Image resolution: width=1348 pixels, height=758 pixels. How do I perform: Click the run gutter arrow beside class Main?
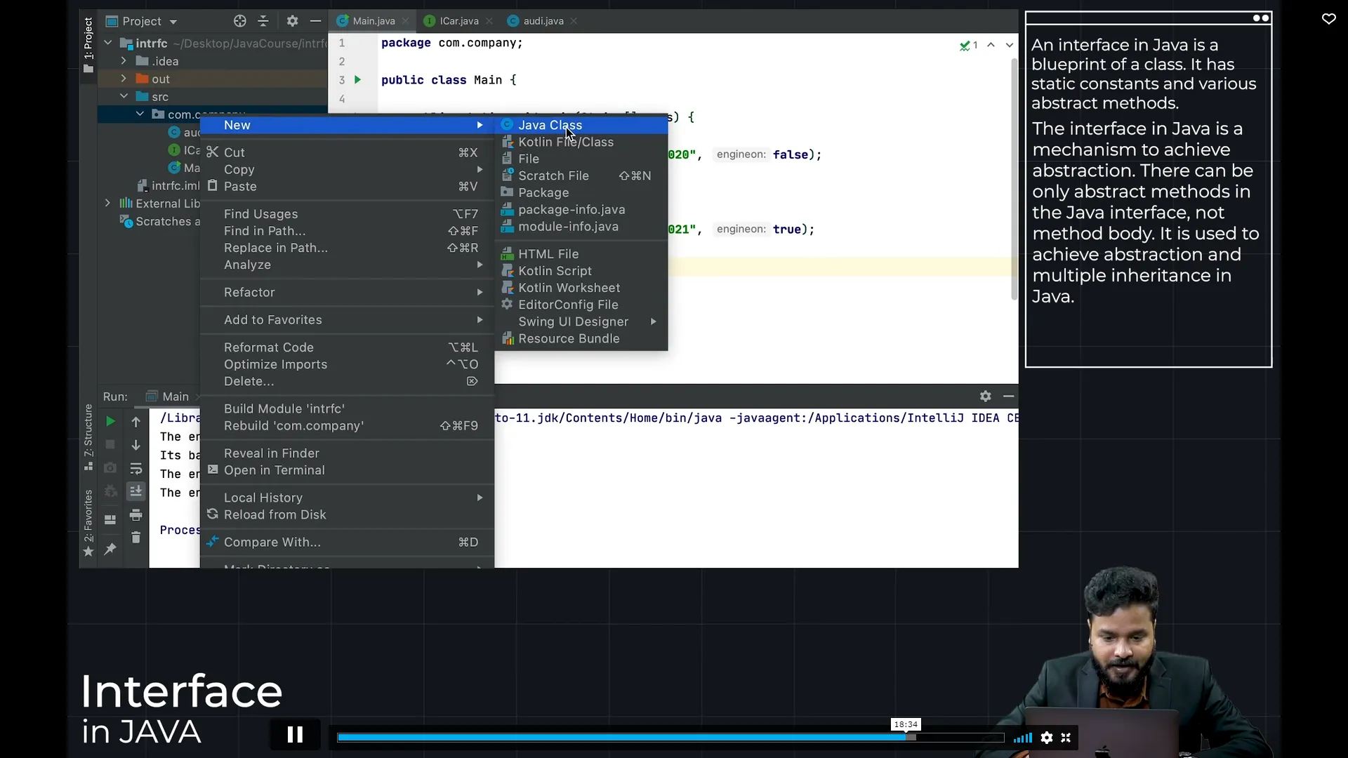click(x=358, y=80)
